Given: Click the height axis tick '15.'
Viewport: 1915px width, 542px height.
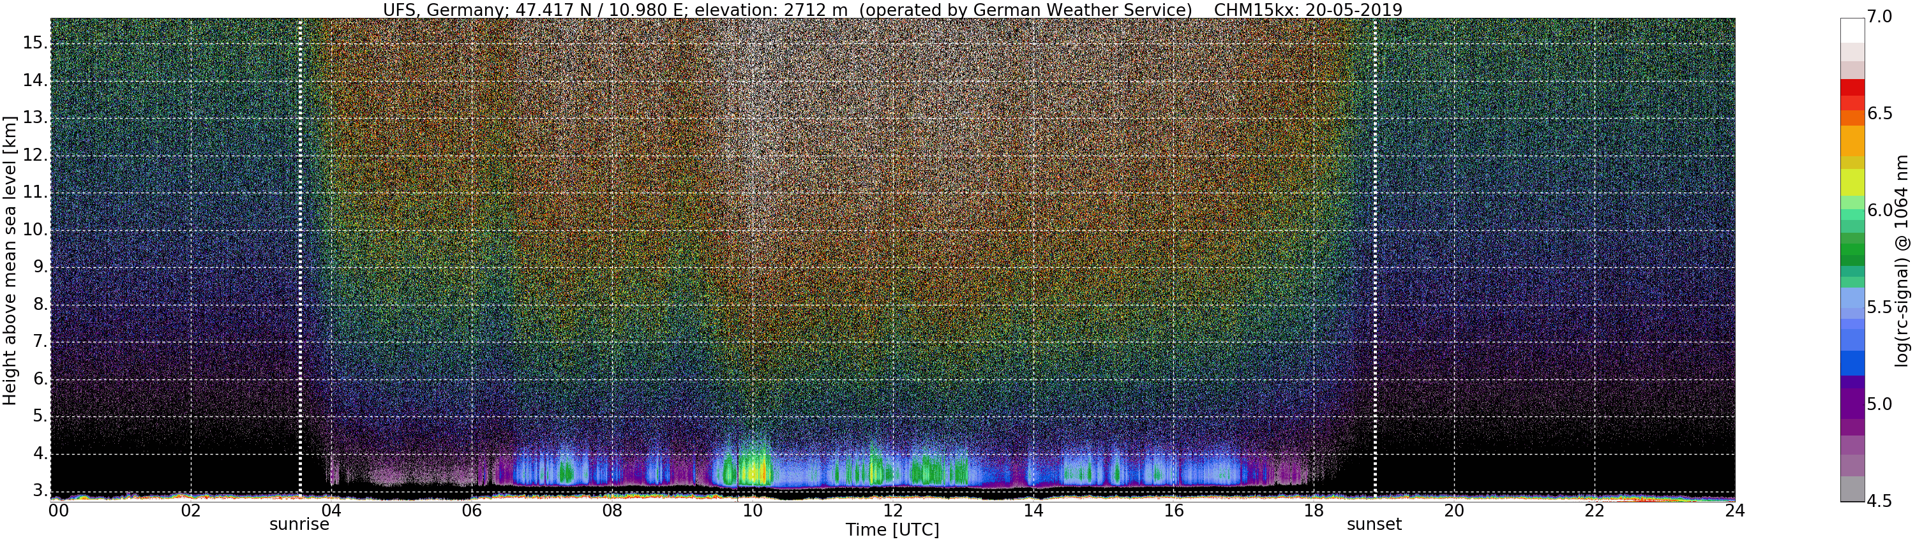Looking at the screenshot, I should pos(34,43).
